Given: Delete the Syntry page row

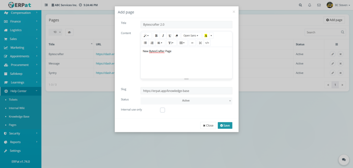Looking at the screenshot, I should (x=340, y=73).
